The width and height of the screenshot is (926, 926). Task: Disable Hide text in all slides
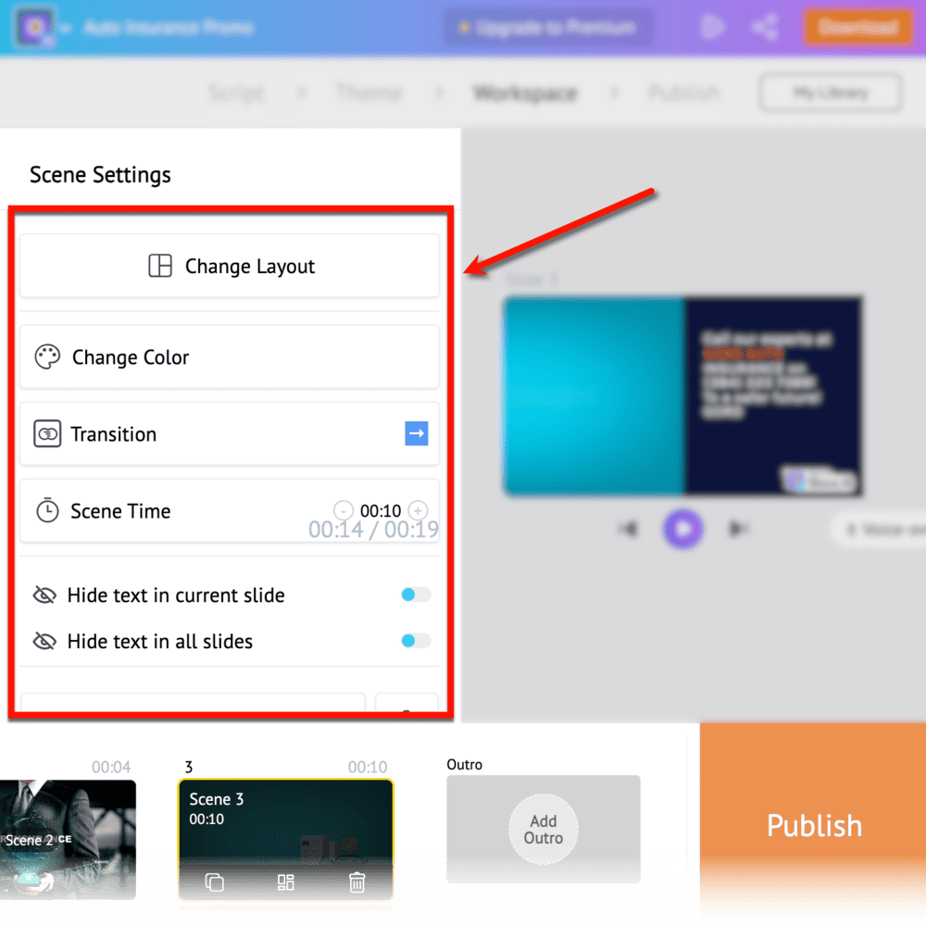click(415, 641)
